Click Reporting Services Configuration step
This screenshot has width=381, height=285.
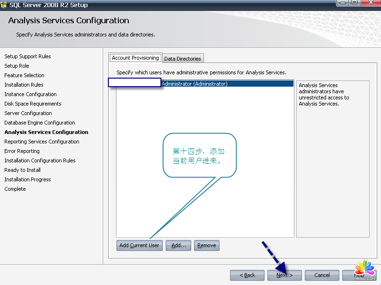click(42, 142)
